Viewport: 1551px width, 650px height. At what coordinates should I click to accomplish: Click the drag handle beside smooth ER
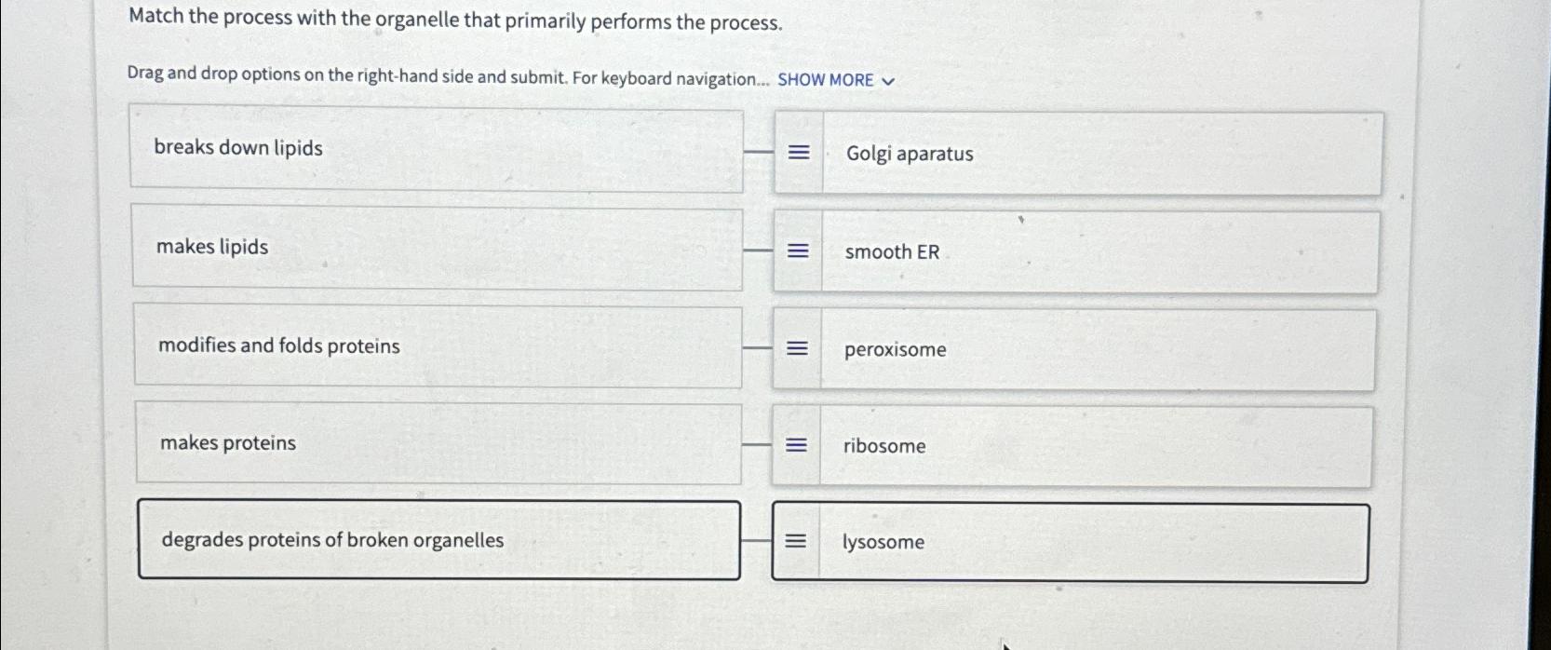pyautogui.click(x=798, y=250)
